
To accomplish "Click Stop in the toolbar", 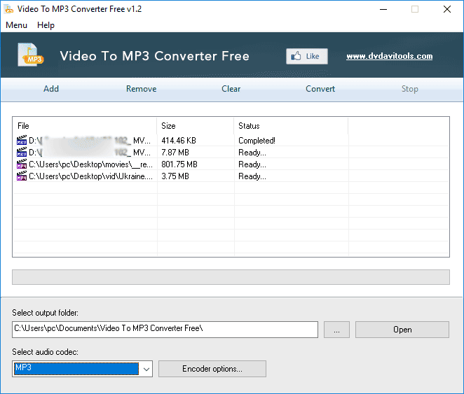I will click(x=410, y=89).
